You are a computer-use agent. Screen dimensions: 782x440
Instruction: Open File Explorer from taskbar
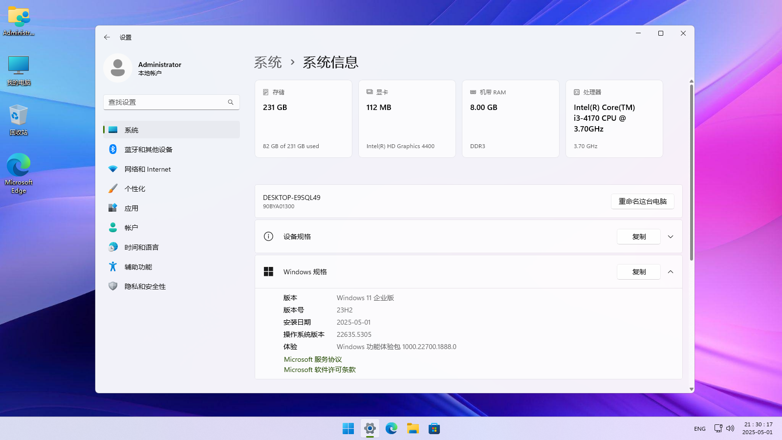tap(413, 429)
